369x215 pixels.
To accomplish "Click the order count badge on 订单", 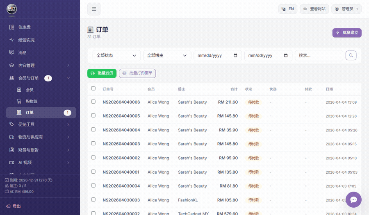I will (68, 113).
